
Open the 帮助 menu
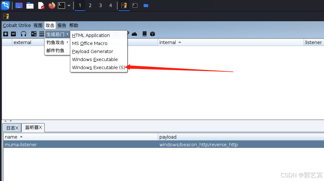tap(74, 25)
